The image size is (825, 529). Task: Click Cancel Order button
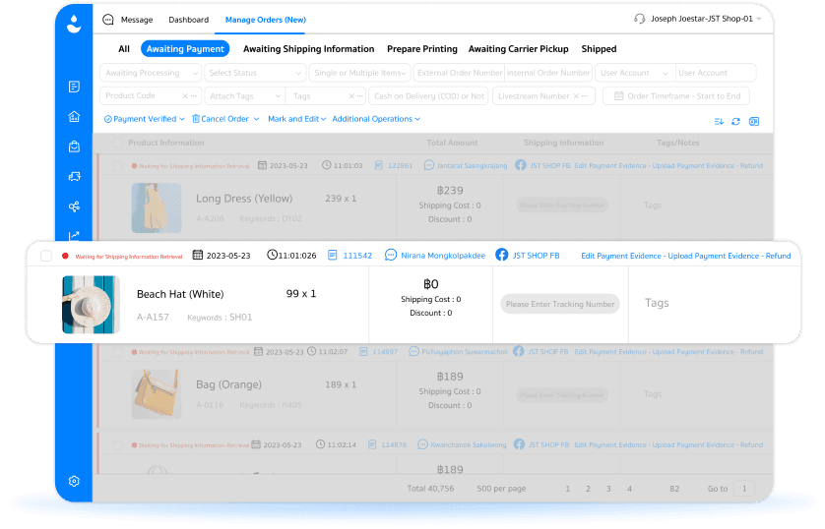(x=224, y=119)
